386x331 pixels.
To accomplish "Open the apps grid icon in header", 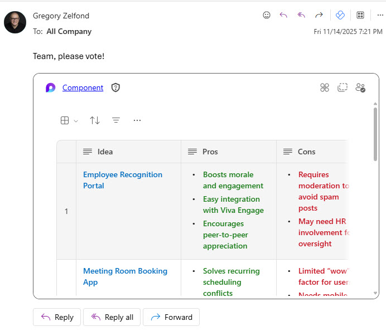I will pos(360,15).
